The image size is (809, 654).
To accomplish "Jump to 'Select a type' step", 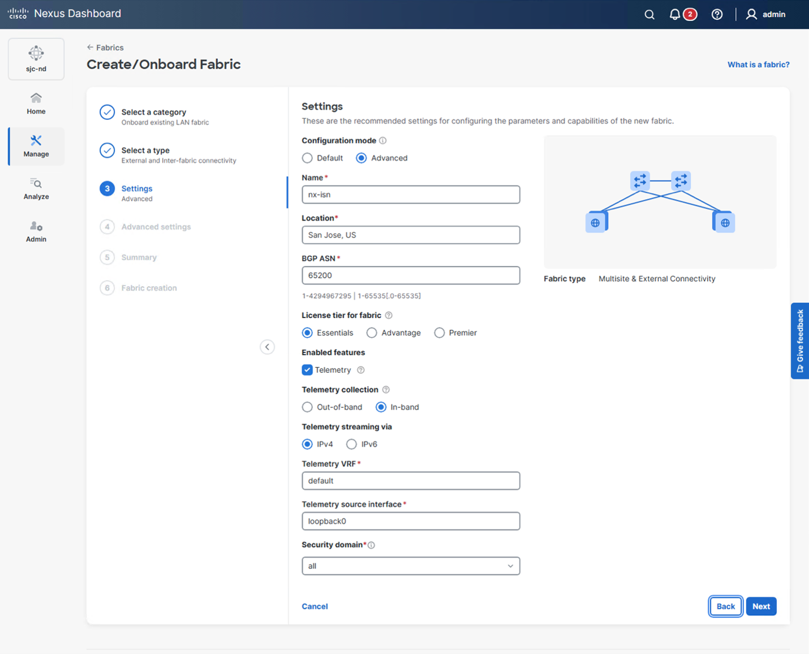I will point(167,155).
